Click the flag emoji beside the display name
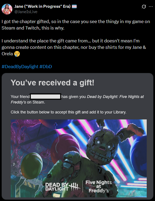This screenshot has width=155, height=201. point(74,6)
